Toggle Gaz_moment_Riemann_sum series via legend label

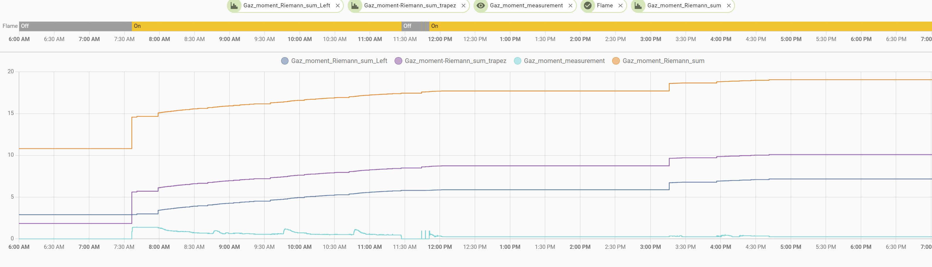click(663, 61)
